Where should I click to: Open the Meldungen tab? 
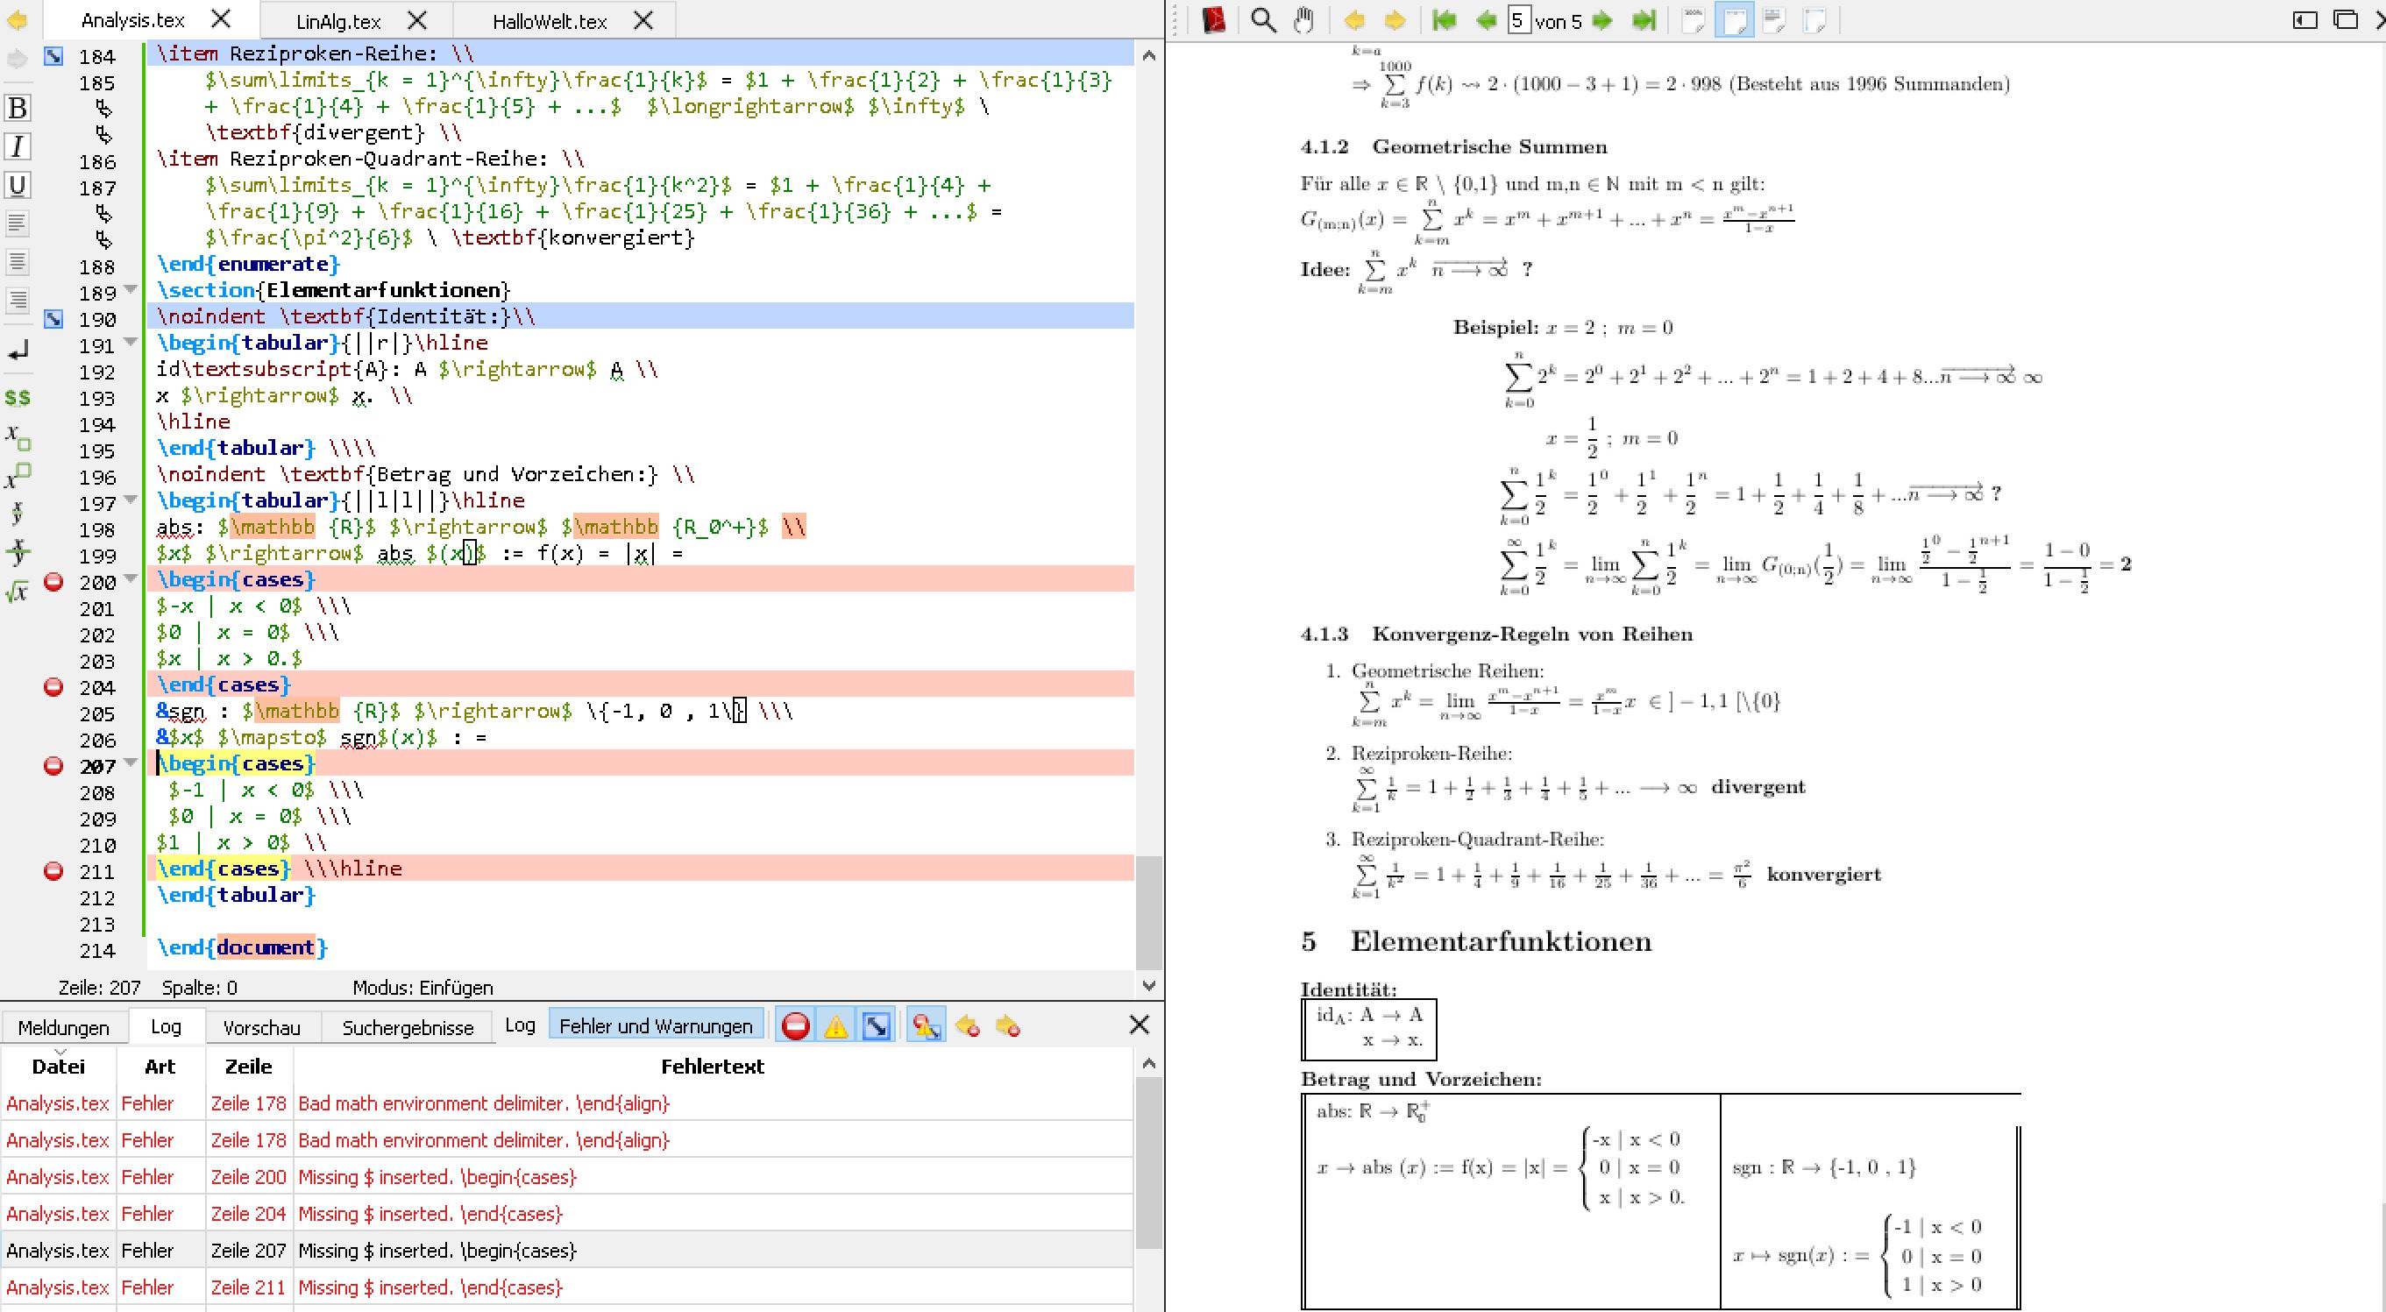(63, 1027)
